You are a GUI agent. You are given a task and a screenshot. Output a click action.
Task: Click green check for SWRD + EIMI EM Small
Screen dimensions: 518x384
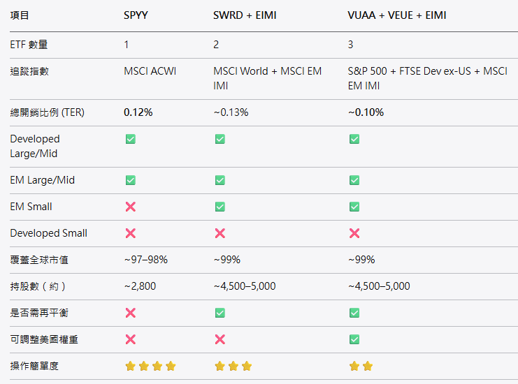[220, 207]
